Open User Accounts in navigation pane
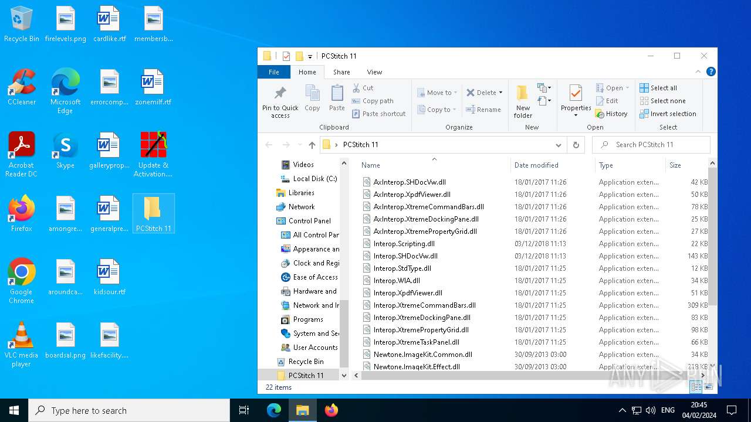 pyautogui.click(x=315, y=348)
